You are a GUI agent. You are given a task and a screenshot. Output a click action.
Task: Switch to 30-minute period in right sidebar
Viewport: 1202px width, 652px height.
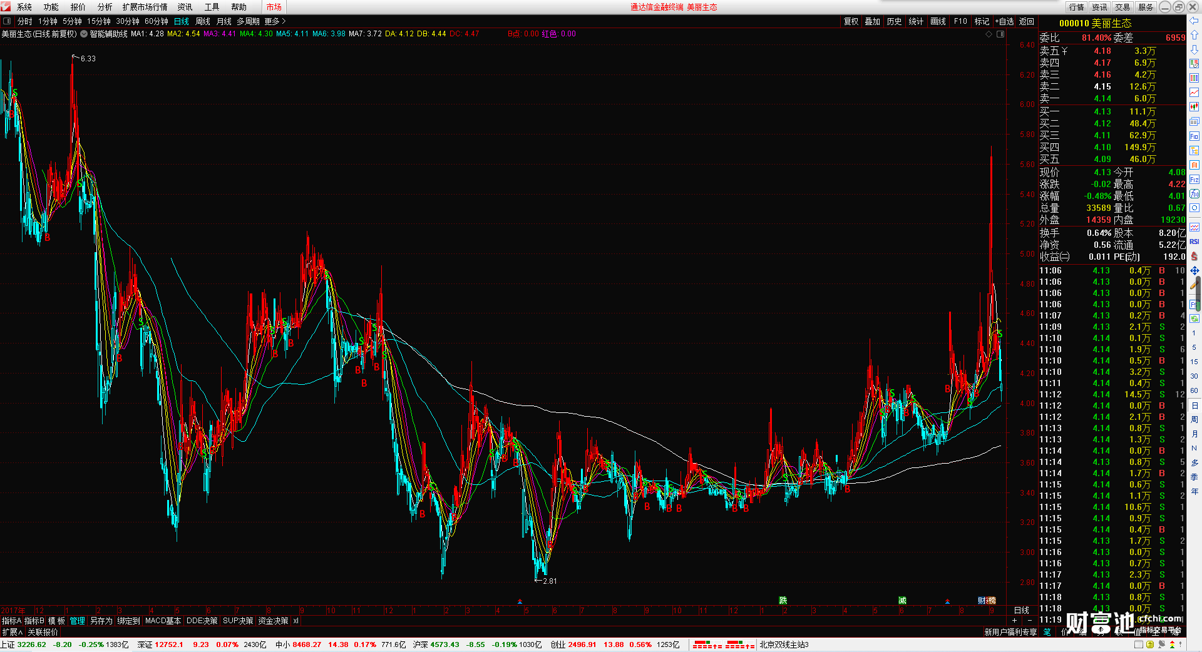click(1194, 376)
